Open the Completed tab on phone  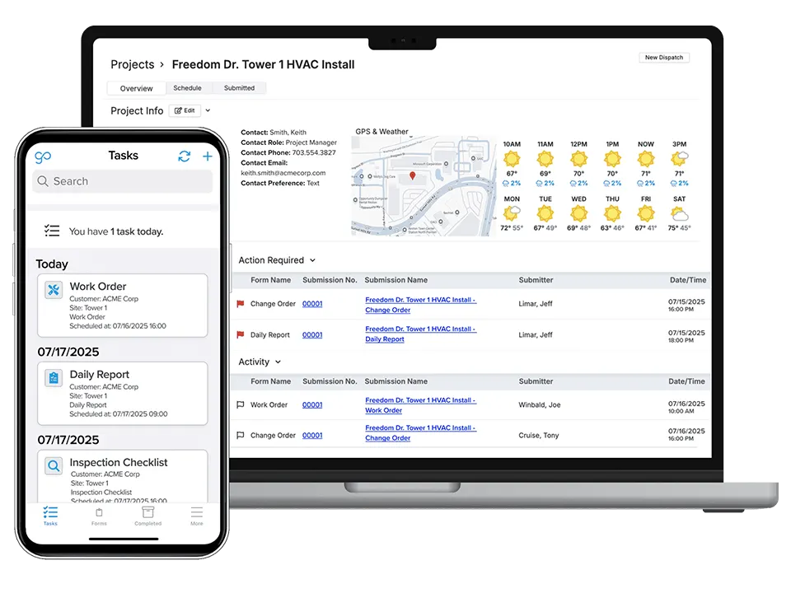pyautogui.click(x=147, y=516)
